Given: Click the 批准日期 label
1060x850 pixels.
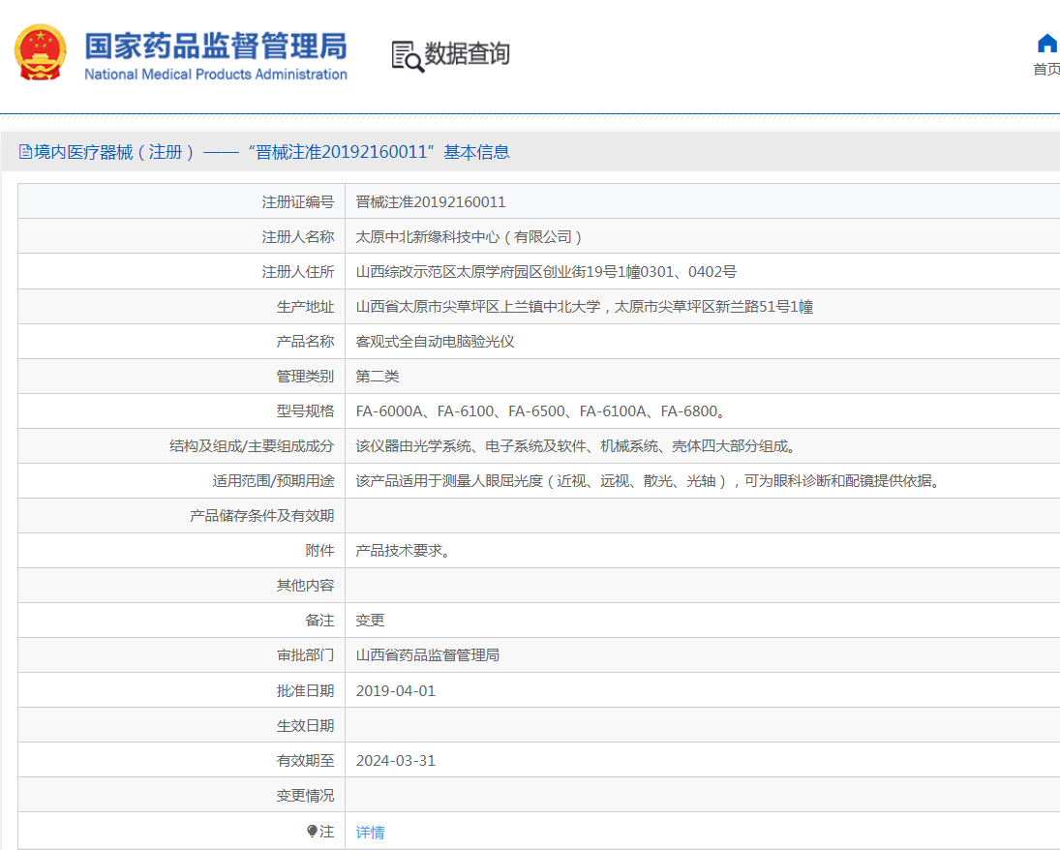Looking at the screenshot, I should click(x=305, y=691).
